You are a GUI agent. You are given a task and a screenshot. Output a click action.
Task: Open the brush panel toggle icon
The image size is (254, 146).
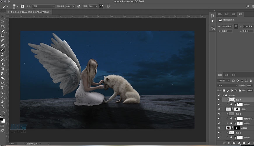(22, 6)
